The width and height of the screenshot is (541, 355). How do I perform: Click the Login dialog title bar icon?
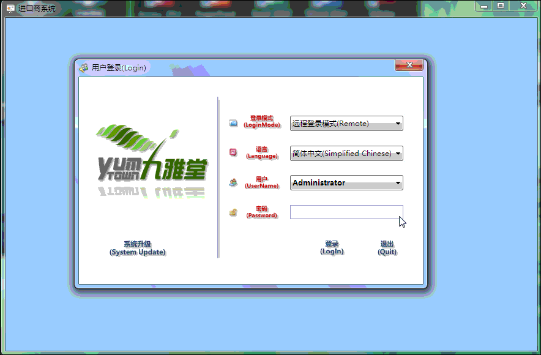pyautogui.click(x=83, y=67)
